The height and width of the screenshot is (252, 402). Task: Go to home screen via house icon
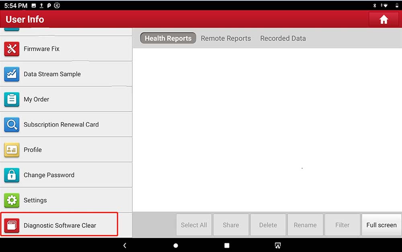click(x=384, y=19)
